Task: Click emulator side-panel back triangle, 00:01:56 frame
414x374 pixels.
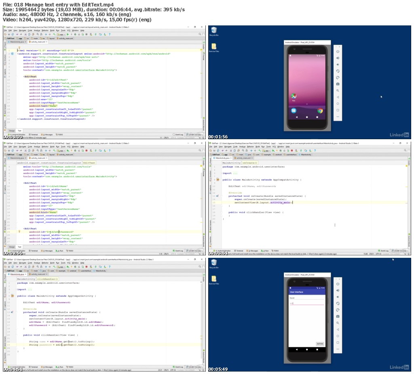Action: pos(338,97)
